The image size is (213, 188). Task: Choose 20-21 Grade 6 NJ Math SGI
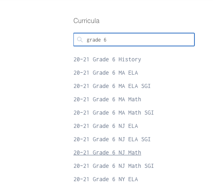pos(114,166)
